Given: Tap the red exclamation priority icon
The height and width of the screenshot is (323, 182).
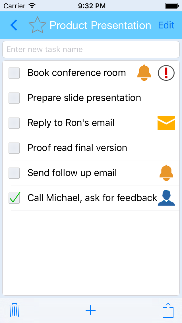Looking at the screenshot, I should (166, 73).
